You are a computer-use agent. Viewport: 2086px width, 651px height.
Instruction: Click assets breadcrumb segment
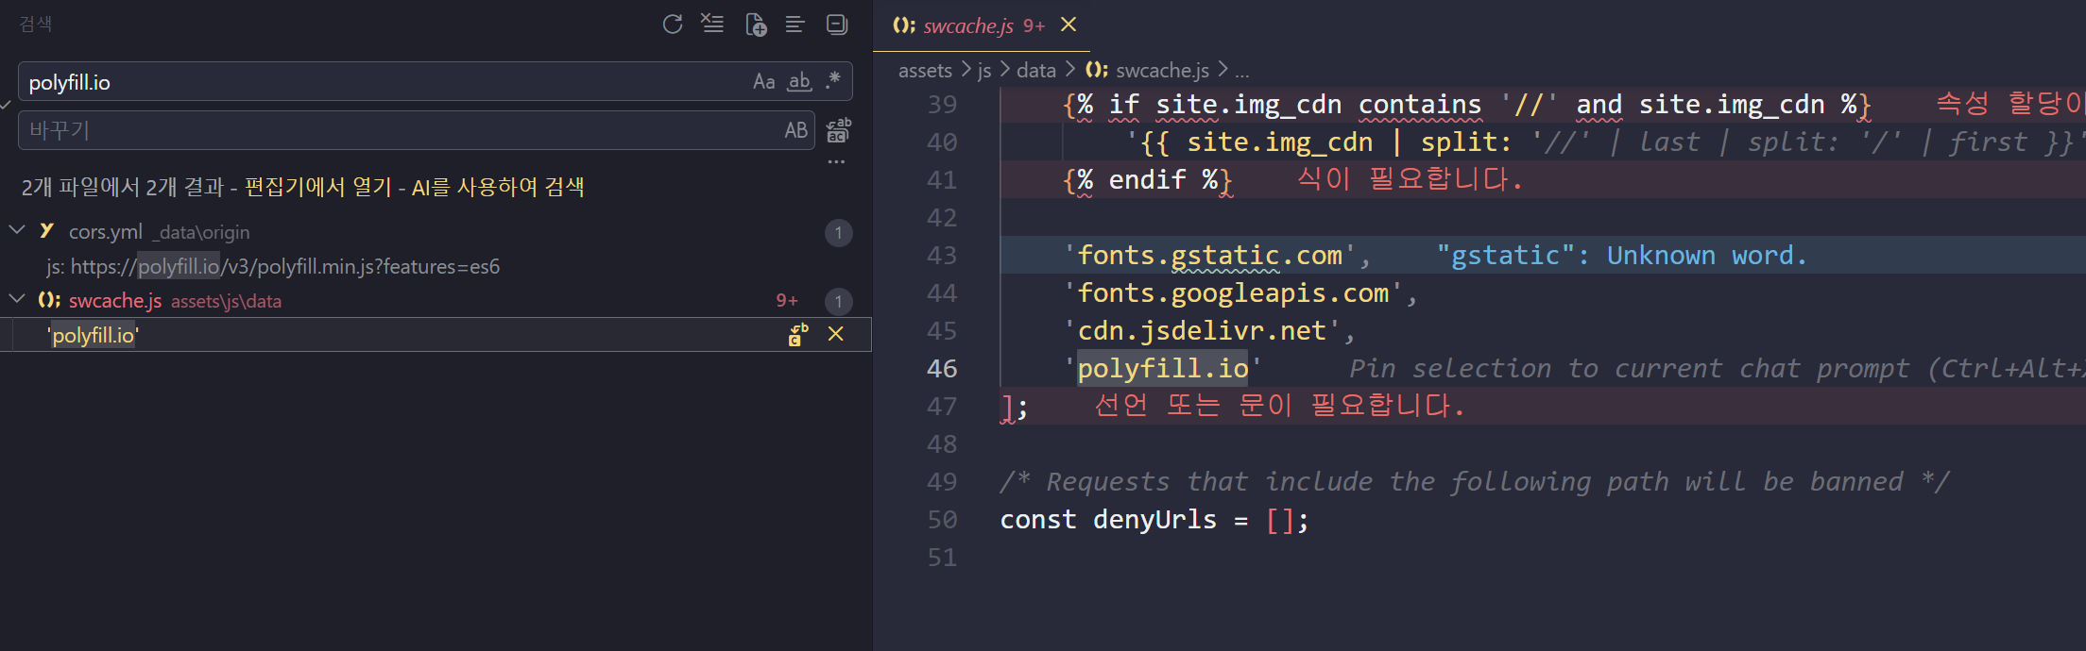tap(925, 70)
